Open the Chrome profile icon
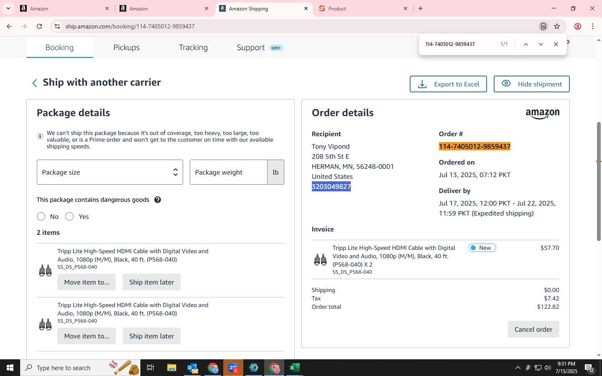602x376 pixels. tap(578, 26)
